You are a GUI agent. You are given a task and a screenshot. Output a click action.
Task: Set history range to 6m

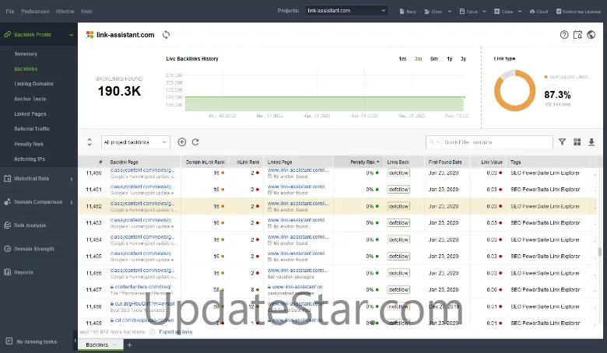coord(434,59)
